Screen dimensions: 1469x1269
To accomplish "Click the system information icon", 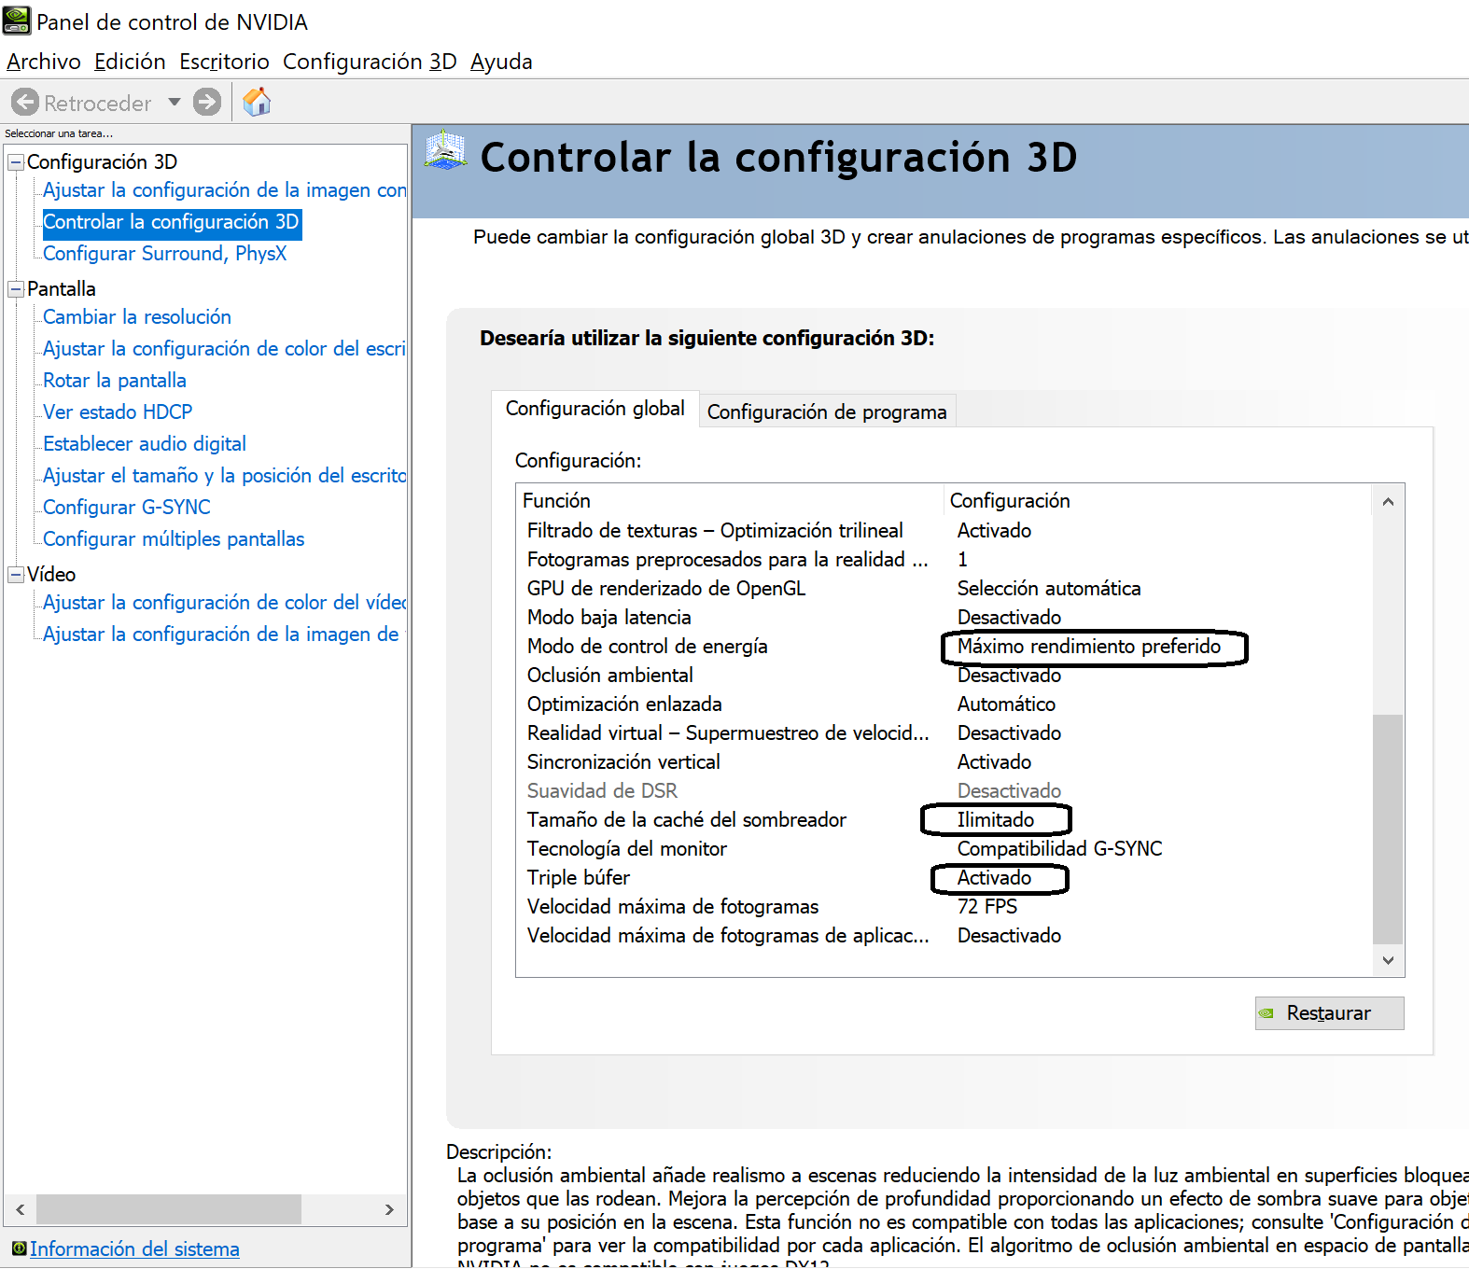I will 19,1248.
